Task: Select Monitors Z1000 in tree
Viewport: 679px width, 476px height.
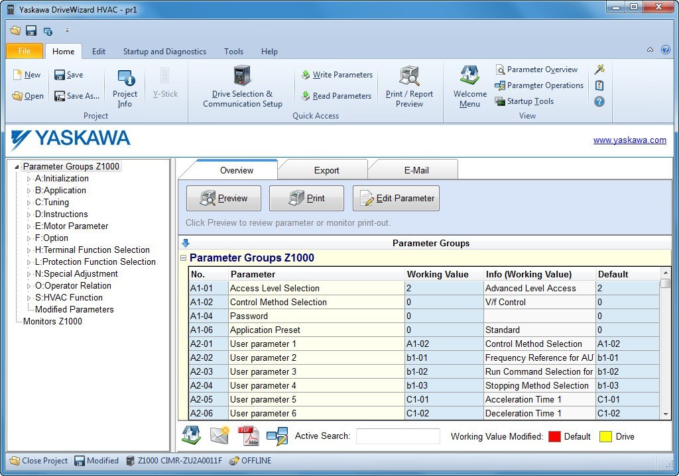Action: [x=52, y=321]
